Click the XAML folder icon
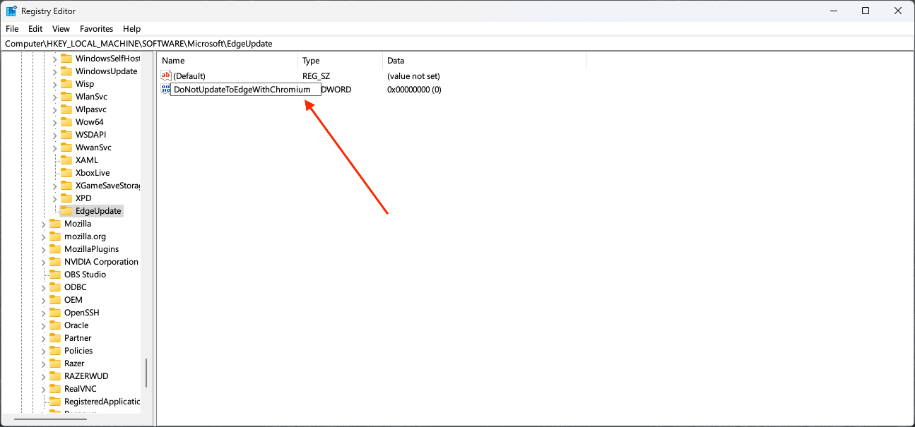The image size is (915, 427). 66,160
